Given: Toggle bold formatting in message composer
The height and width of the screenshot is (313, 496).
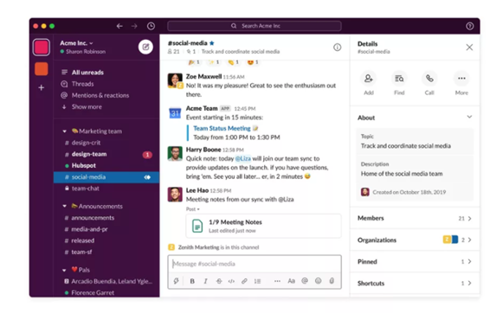Looking at the screenshot, I should tap(192, 281).
